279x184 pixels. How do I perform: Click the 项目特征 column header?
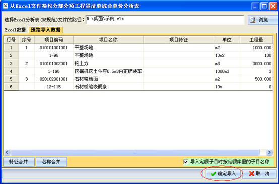point(178,40)
